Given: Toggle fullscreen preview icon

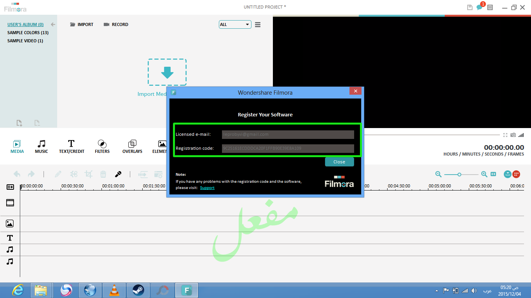Looking at the screenshot, I should [505, 135].
